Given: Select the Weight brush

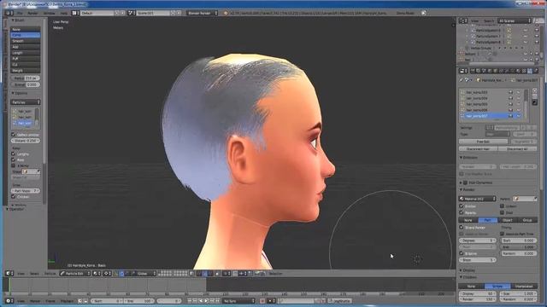Looking at the screenshot, I should 25,71.
